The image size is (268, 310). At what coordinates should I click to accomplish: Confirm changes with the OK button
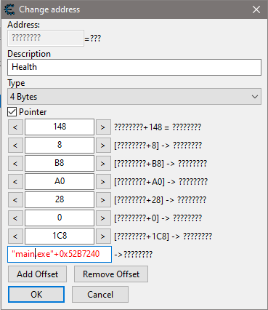click(36, 294)
